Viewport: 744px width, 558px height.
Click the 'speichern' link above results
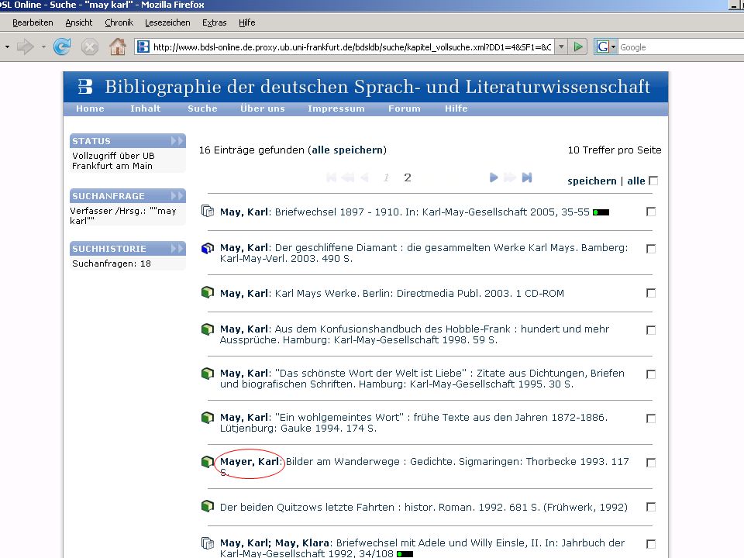tap(591, 181)
